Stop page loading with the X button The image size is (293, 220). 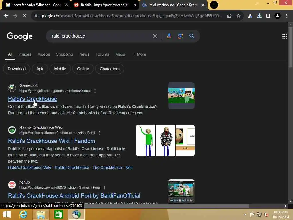pyautogui.click(x=25, y=16)
